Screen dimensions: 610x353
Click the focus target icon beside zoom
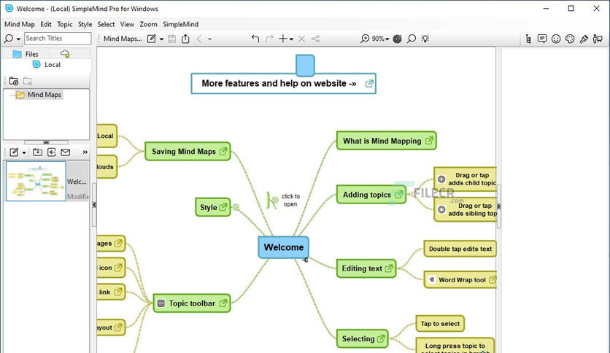pos(397,39)
